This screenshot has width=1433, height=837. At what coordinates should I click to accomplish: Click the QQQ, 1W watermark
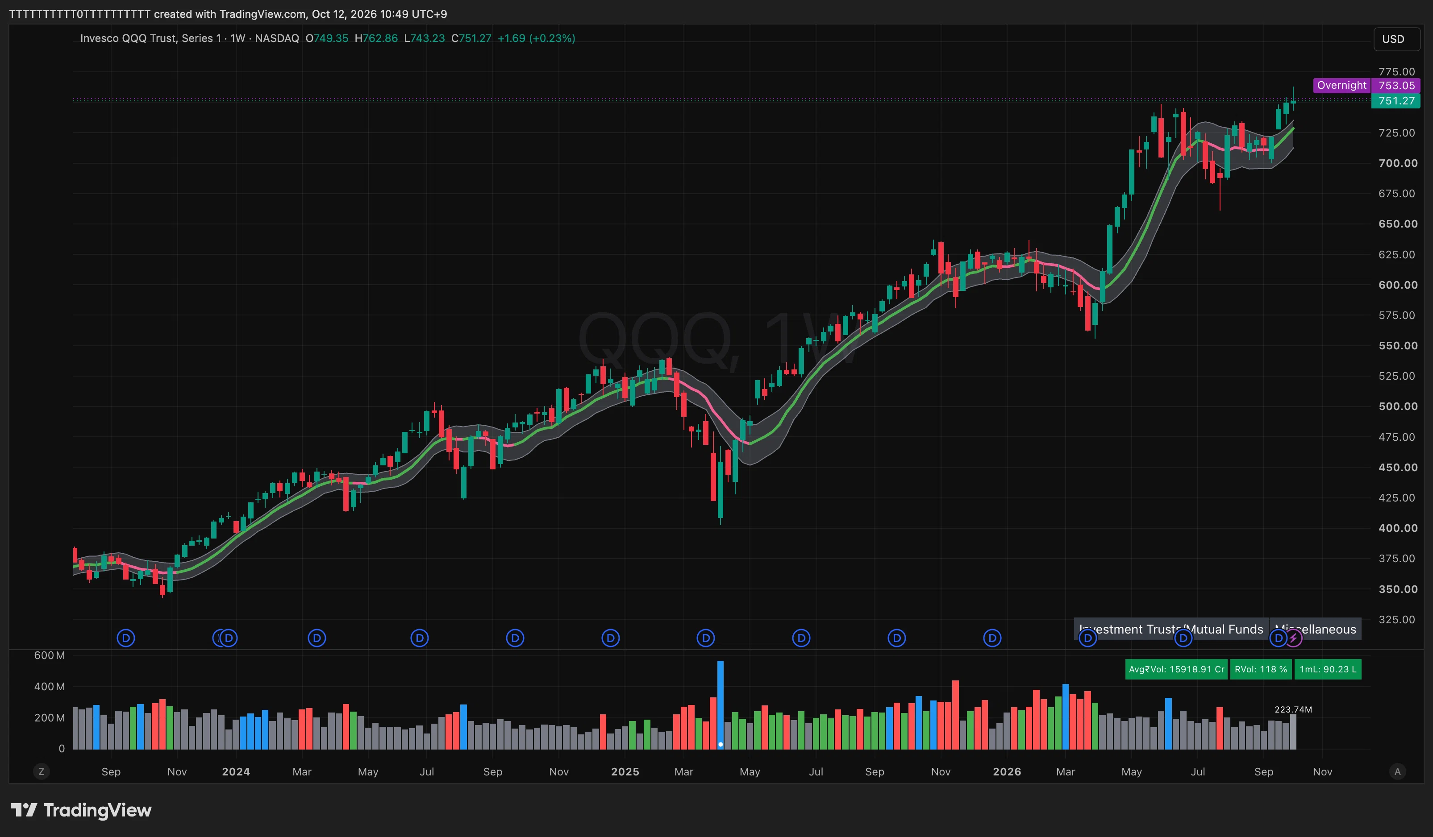coord(716,339)
